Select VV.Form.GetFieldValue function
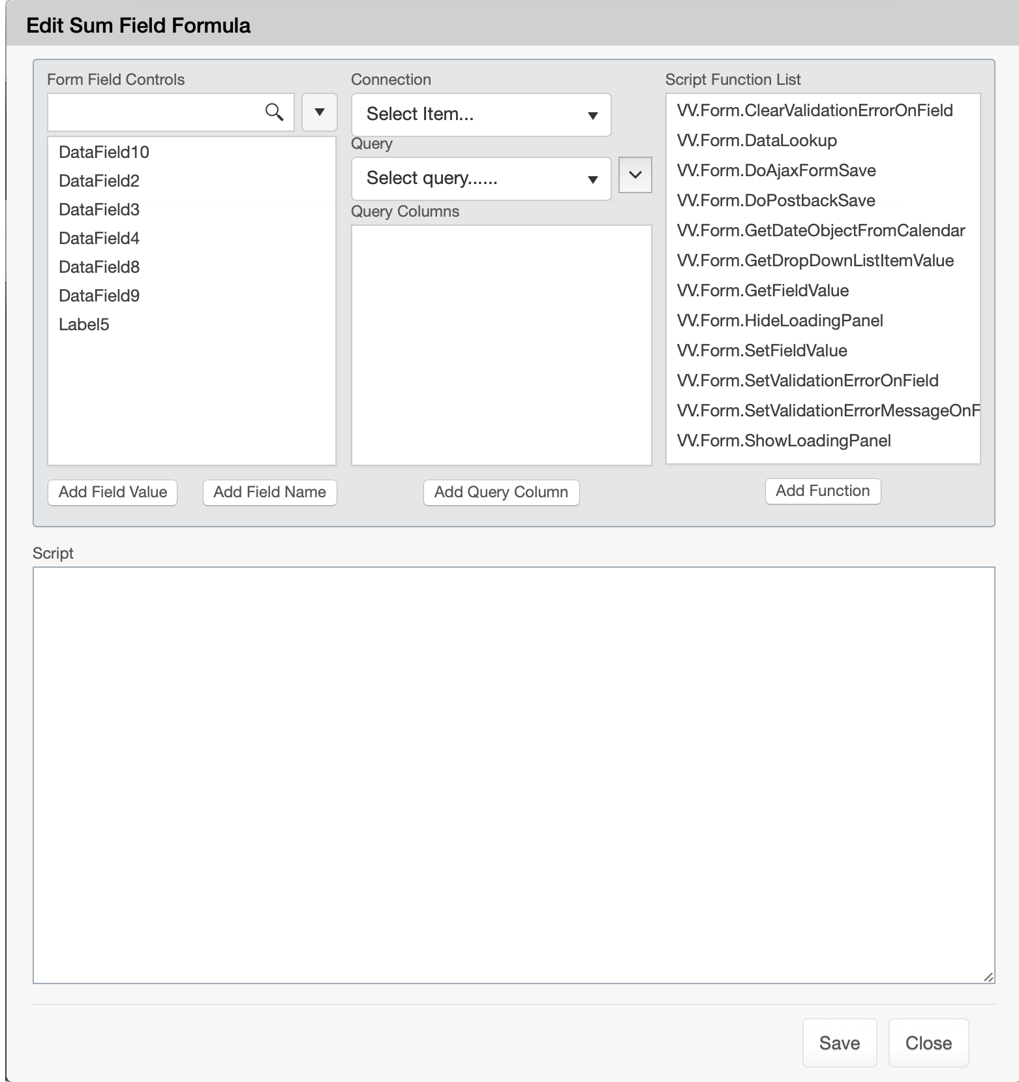This screenshot has height=1082, width=1019. click(x=823, y=290)
